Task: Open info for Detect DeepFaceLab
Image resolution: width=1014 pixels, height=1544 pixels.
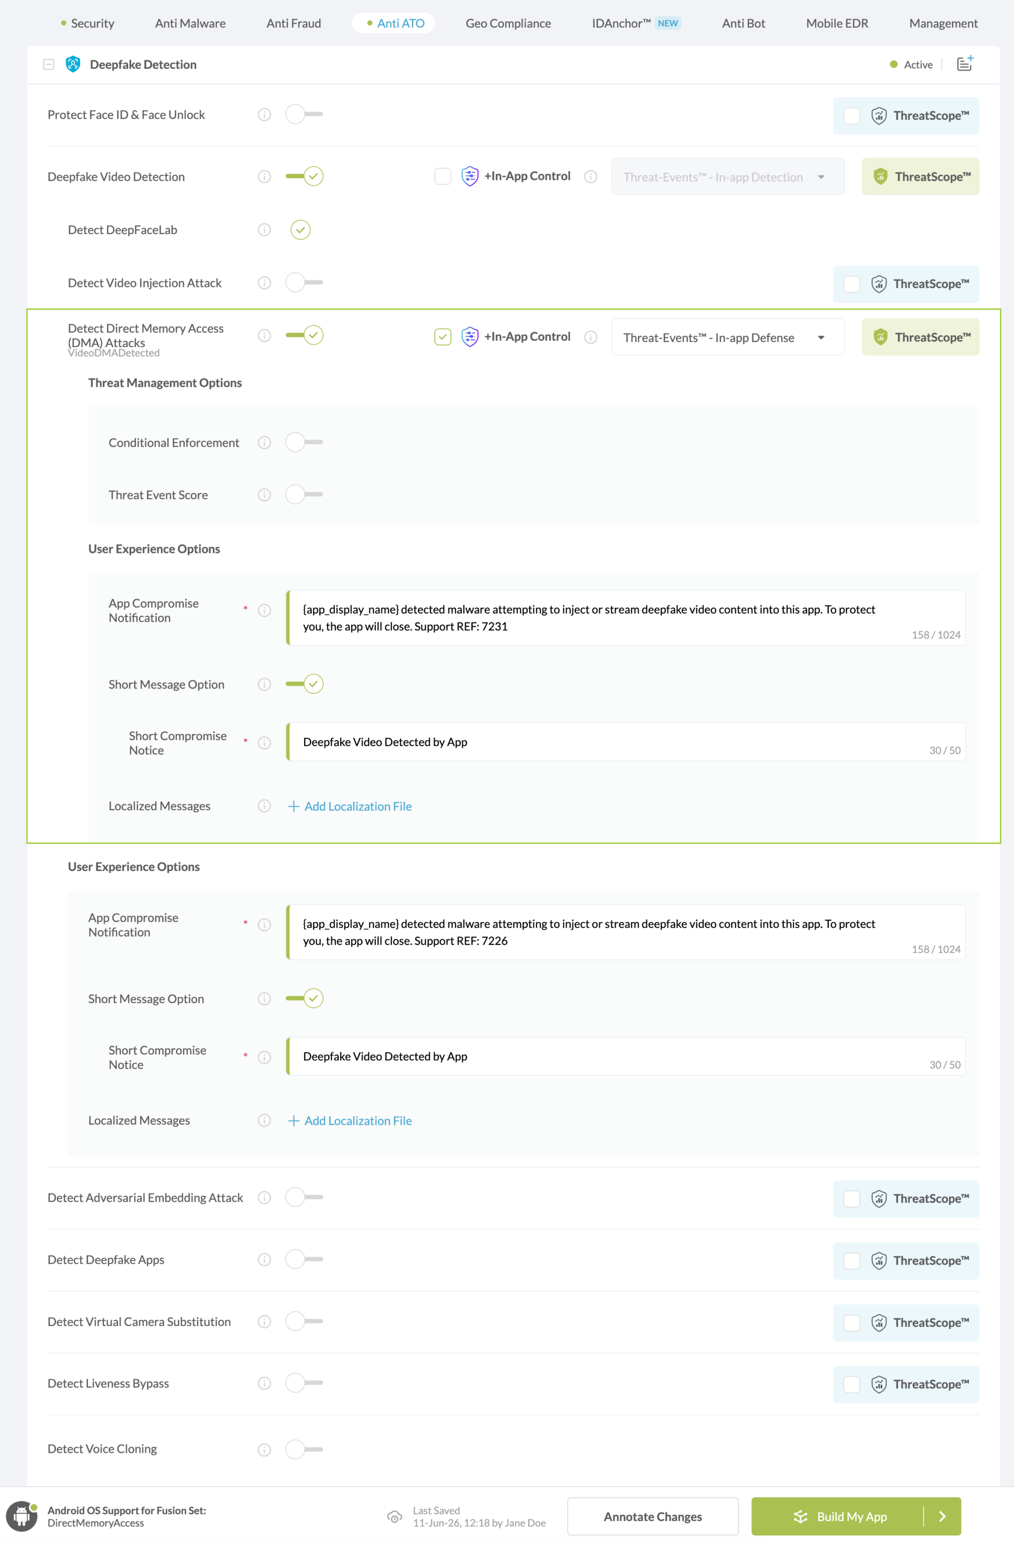Action: tap(264, 230)
